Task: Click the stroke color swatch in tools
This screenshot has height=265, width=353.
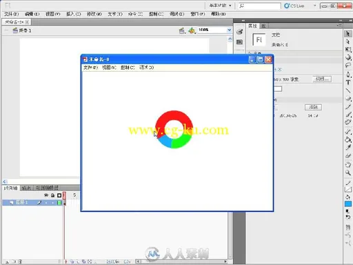Action: (348, 189)
